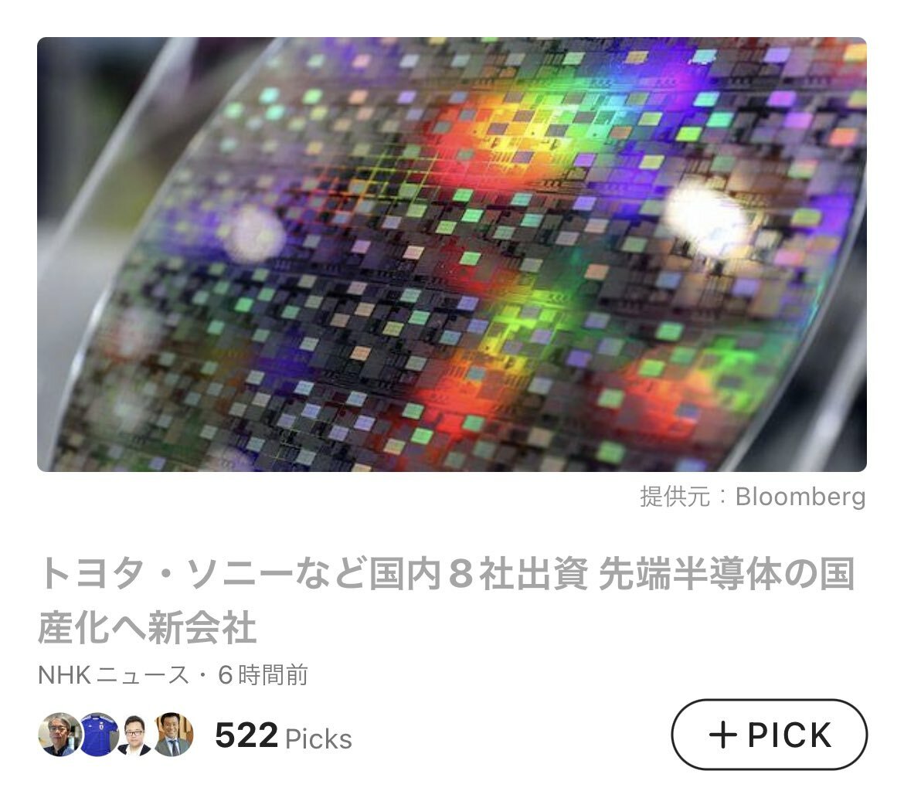This screenshot has width=904, height=791.
Task: Click the PICK button
Action: (x=769, y=735)
